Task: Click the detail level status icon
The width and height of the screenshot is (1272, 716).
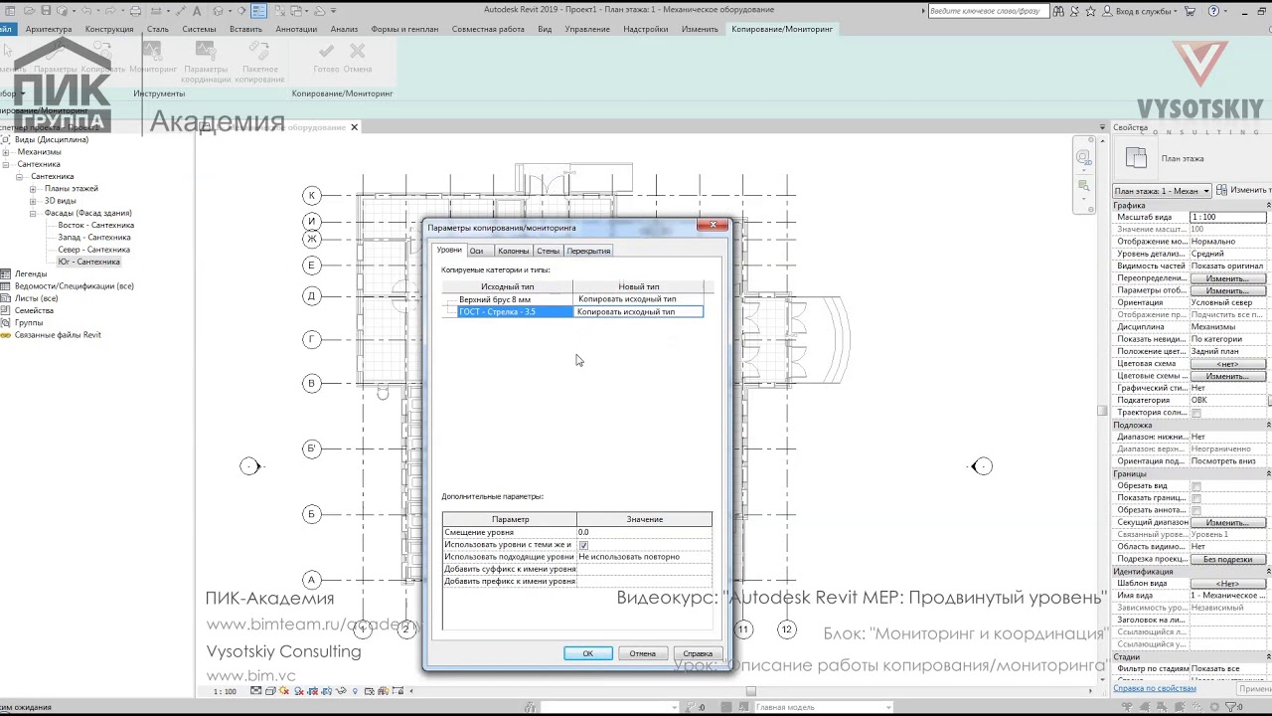Action: tap(257, 691)
